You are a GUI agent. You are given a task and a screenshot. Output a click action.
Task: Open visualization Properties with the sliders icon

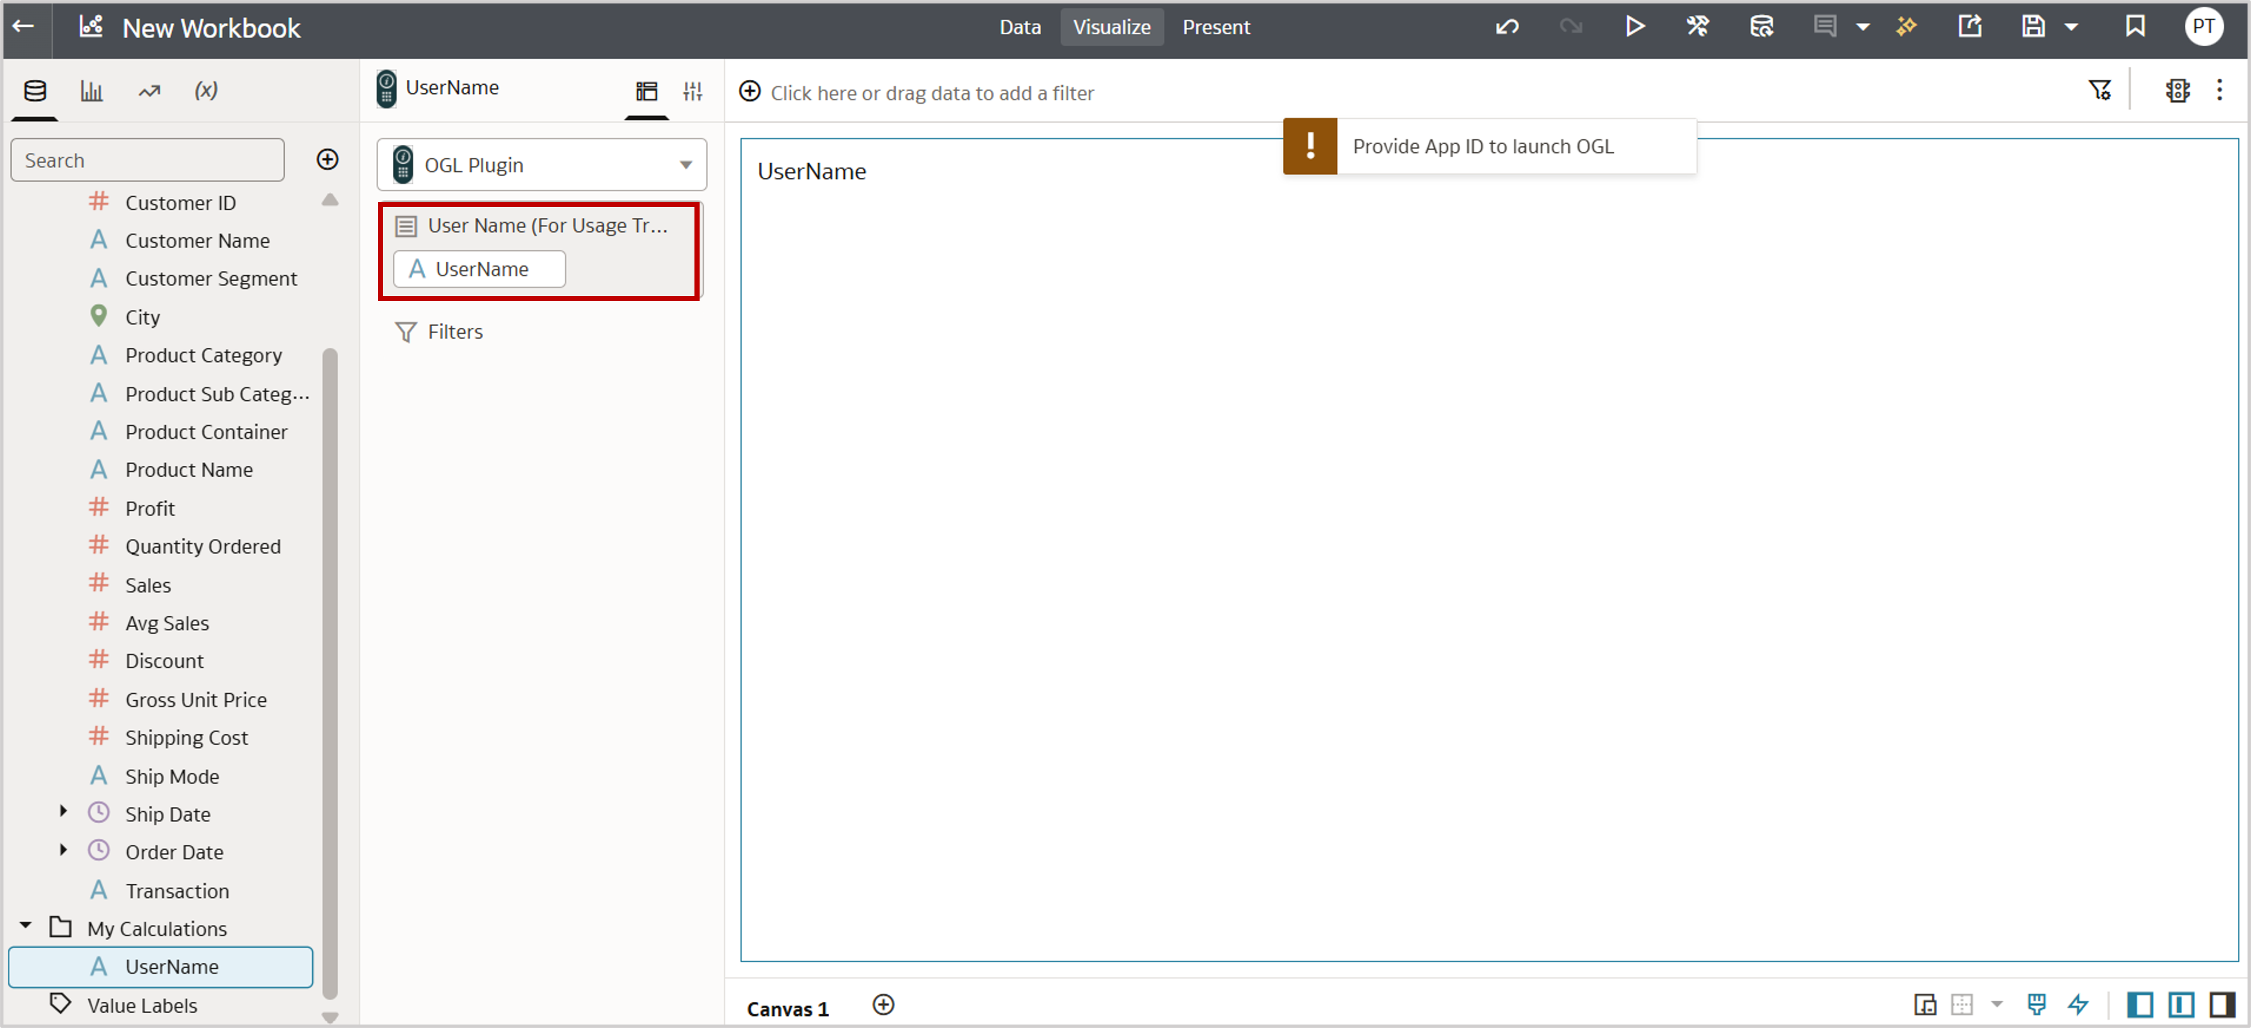pos(691,90)
